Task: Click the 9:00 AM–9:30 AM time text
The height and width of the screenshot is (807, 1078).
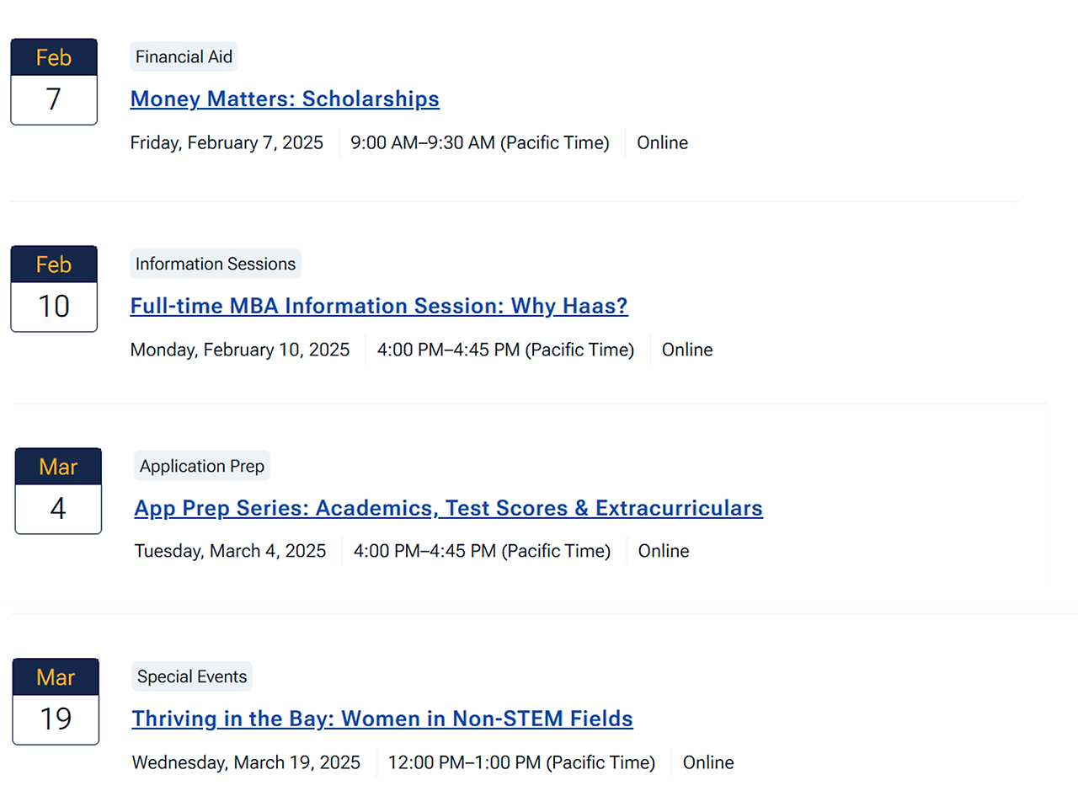Action: pyautogui.click(x=479, y=143)
